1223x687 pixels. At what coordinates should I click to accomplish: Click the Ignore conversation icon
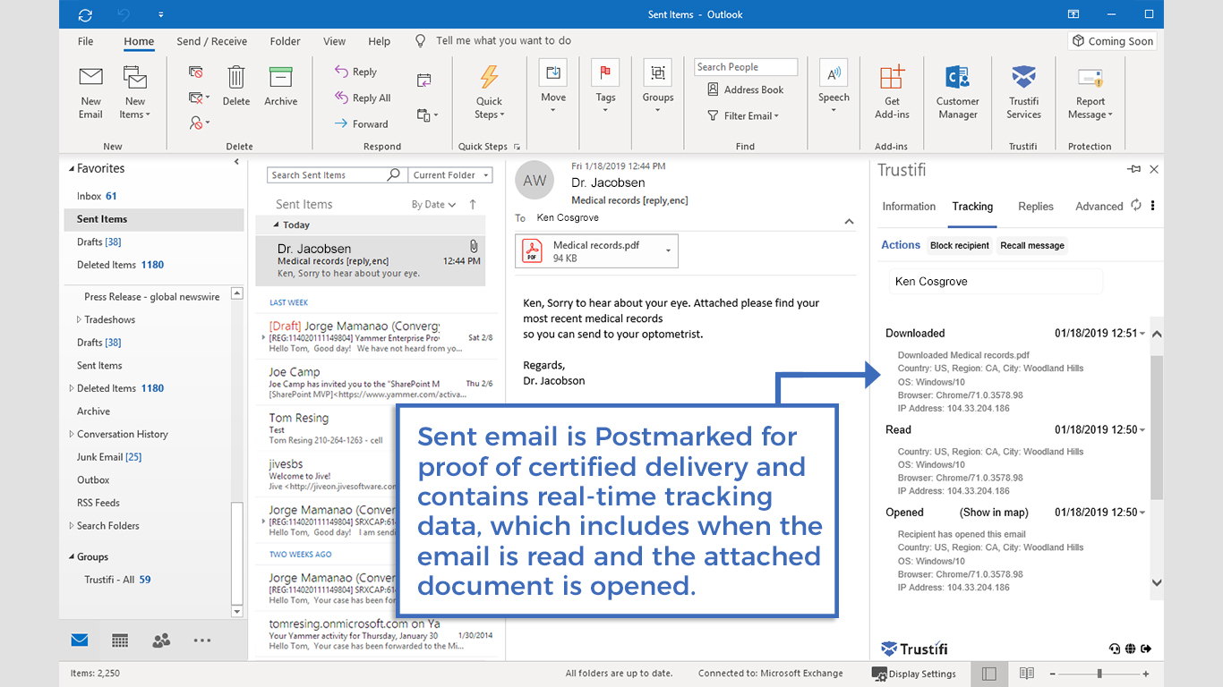coord(196,72)
